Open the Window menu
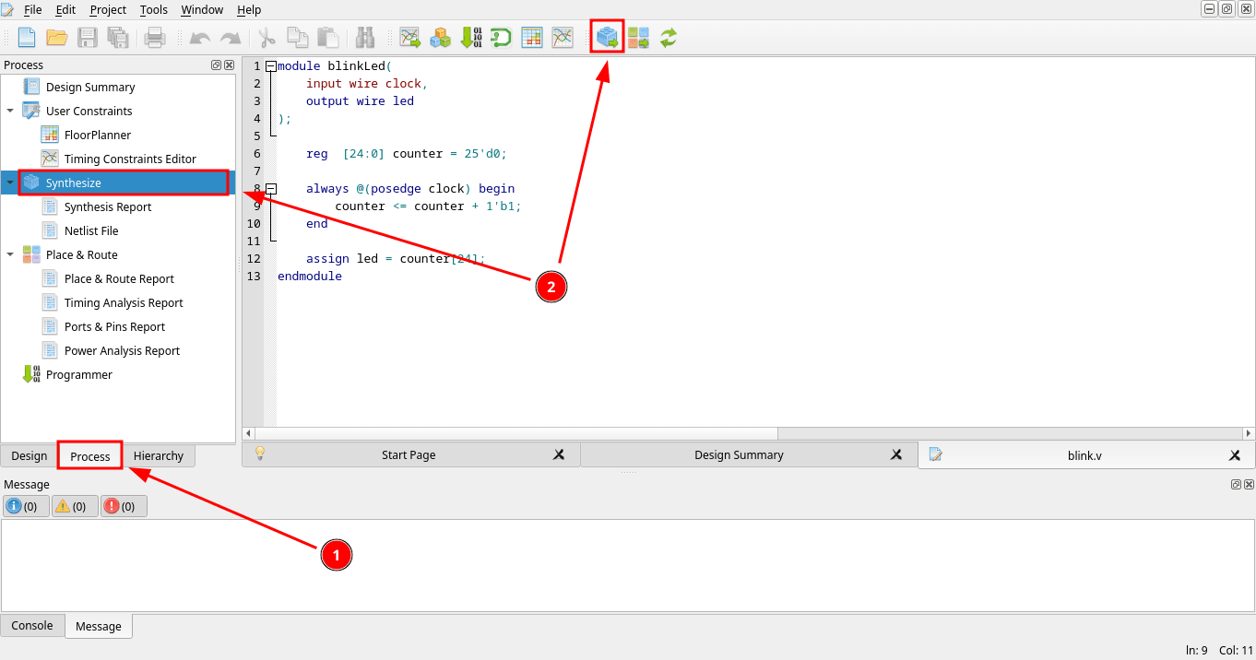This screenshot has height=660, width=1256. 202,9
